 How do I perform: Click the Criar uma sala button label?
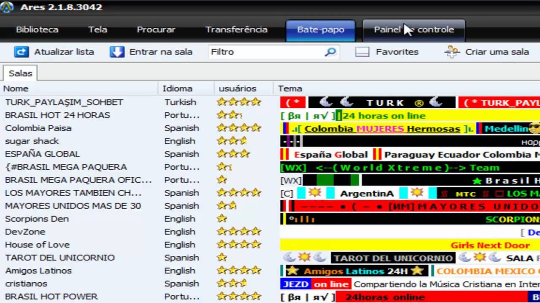click(x=497, y=52)
